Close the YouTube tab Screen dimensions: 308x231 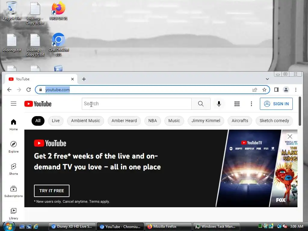click(72, 79)
